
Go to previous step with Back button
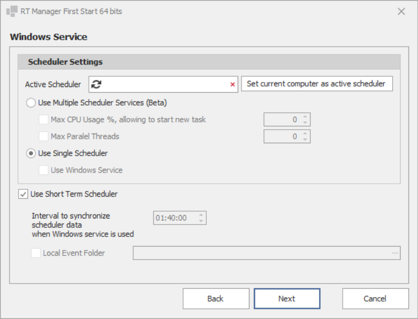coord(216,299)
